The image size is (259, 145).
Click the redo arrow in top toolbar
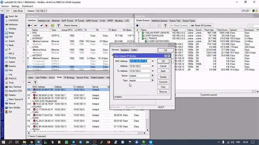[8, 11]
